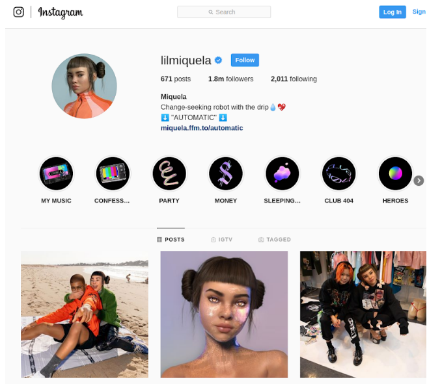Click the Instagram camera logo icon
Viewport: 427px width, 384px height.
[x=18, y=12]
